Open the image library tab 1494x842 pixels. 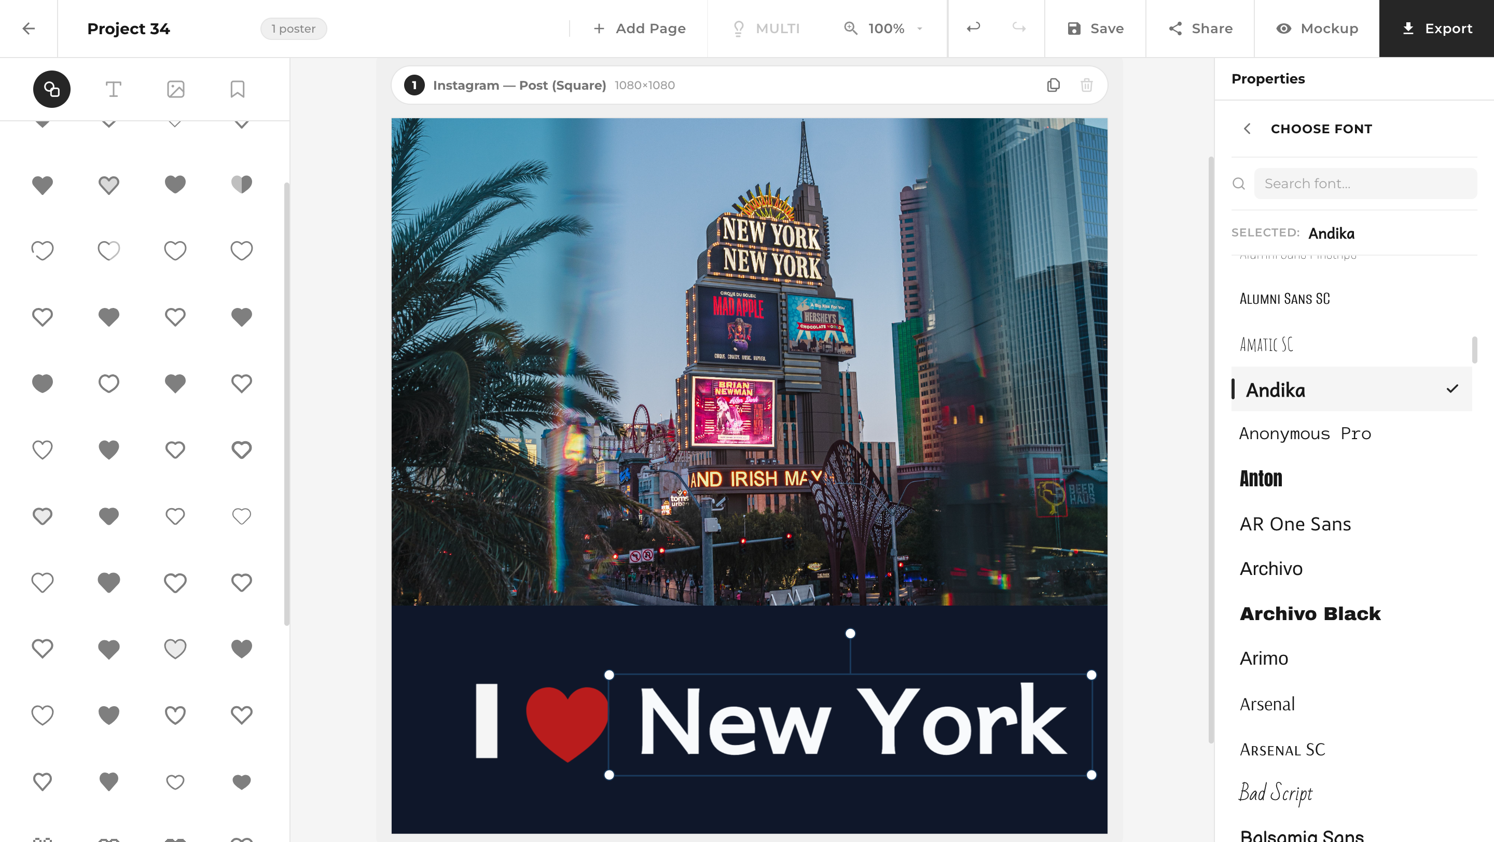(x=176, y=89)
